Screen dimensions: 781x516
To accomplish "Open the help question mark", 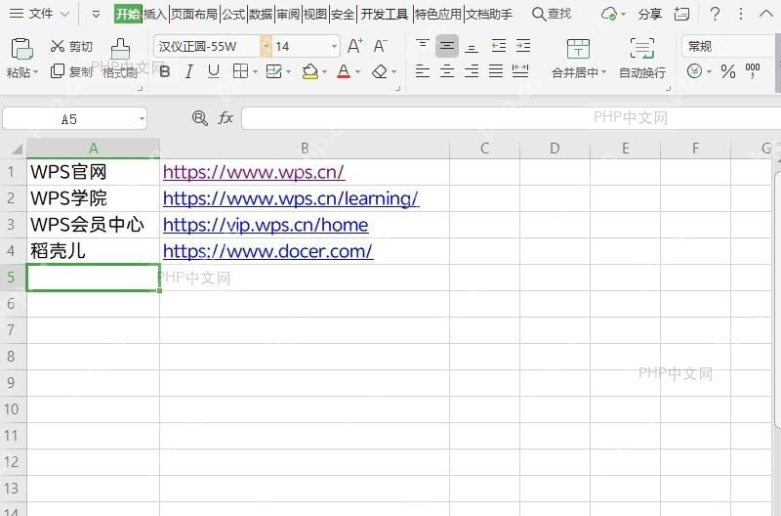I will click(715, 14).
